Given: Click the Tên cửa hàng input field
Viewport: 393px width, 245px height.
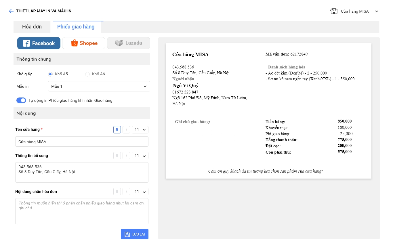Looking at the screenshot, I should 82,142.
